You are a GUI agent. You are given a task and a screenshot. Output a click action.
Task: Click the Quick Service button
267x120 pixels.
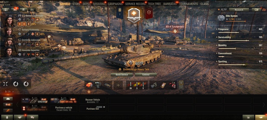pyautogui.click(x=122, y=74)
